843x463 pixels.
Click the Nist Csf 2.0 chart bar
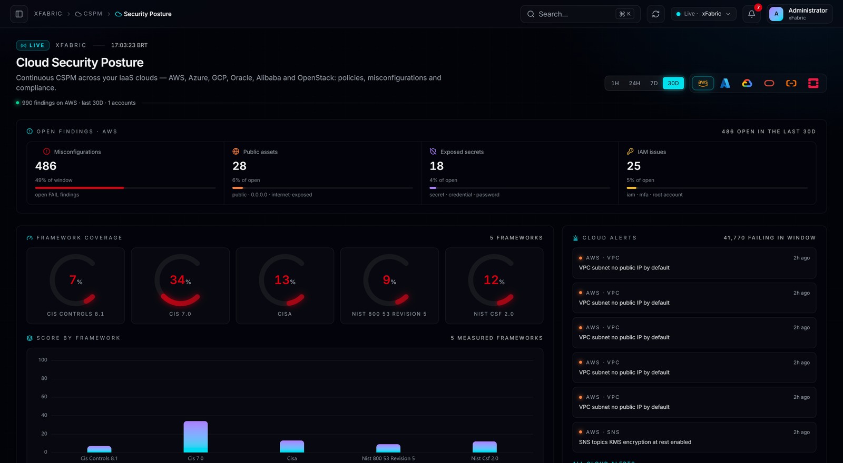(x=485, y=447)
